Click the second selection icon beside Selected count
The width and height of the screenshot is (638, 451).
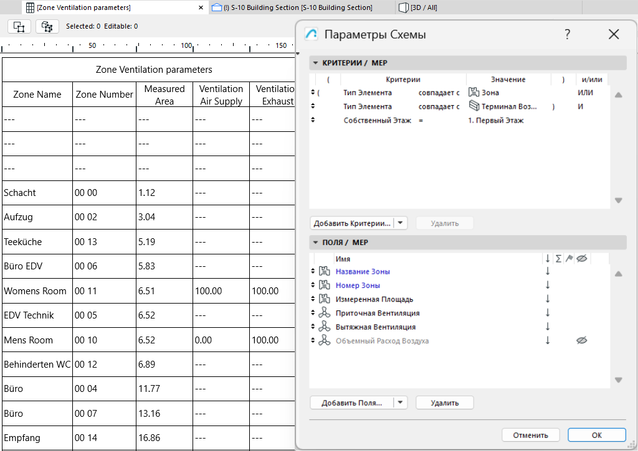click(x=47, y=26)
